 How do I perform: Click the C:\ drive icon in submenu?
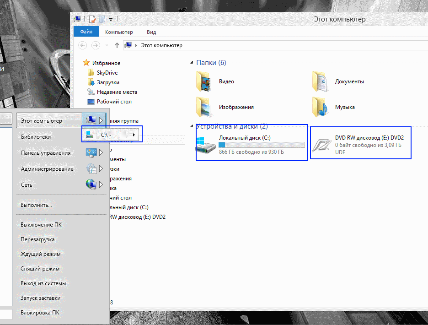[x=90, y=135]
